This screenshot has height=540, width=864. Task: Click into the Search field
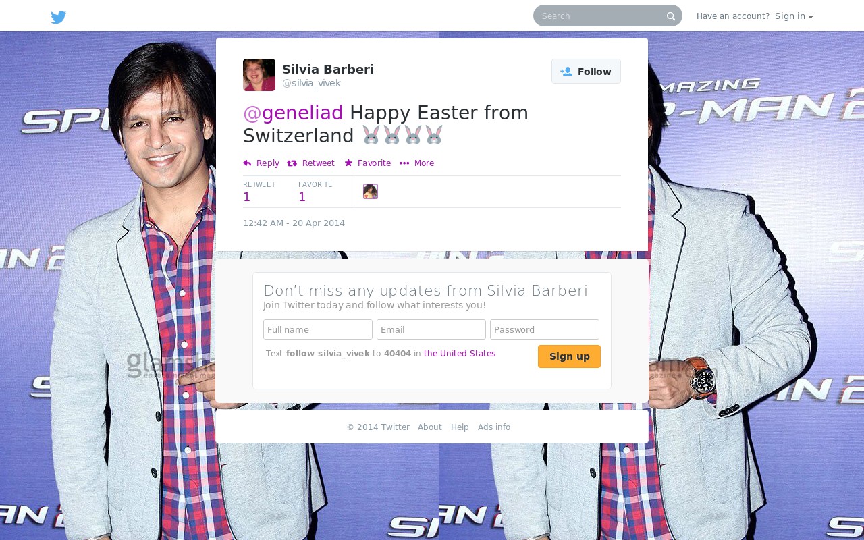tap(601, 16)
